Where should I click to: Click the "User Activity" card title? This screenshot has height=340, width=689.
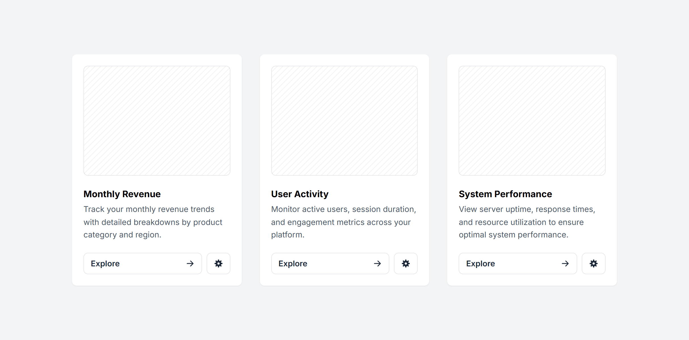[300, 194]
